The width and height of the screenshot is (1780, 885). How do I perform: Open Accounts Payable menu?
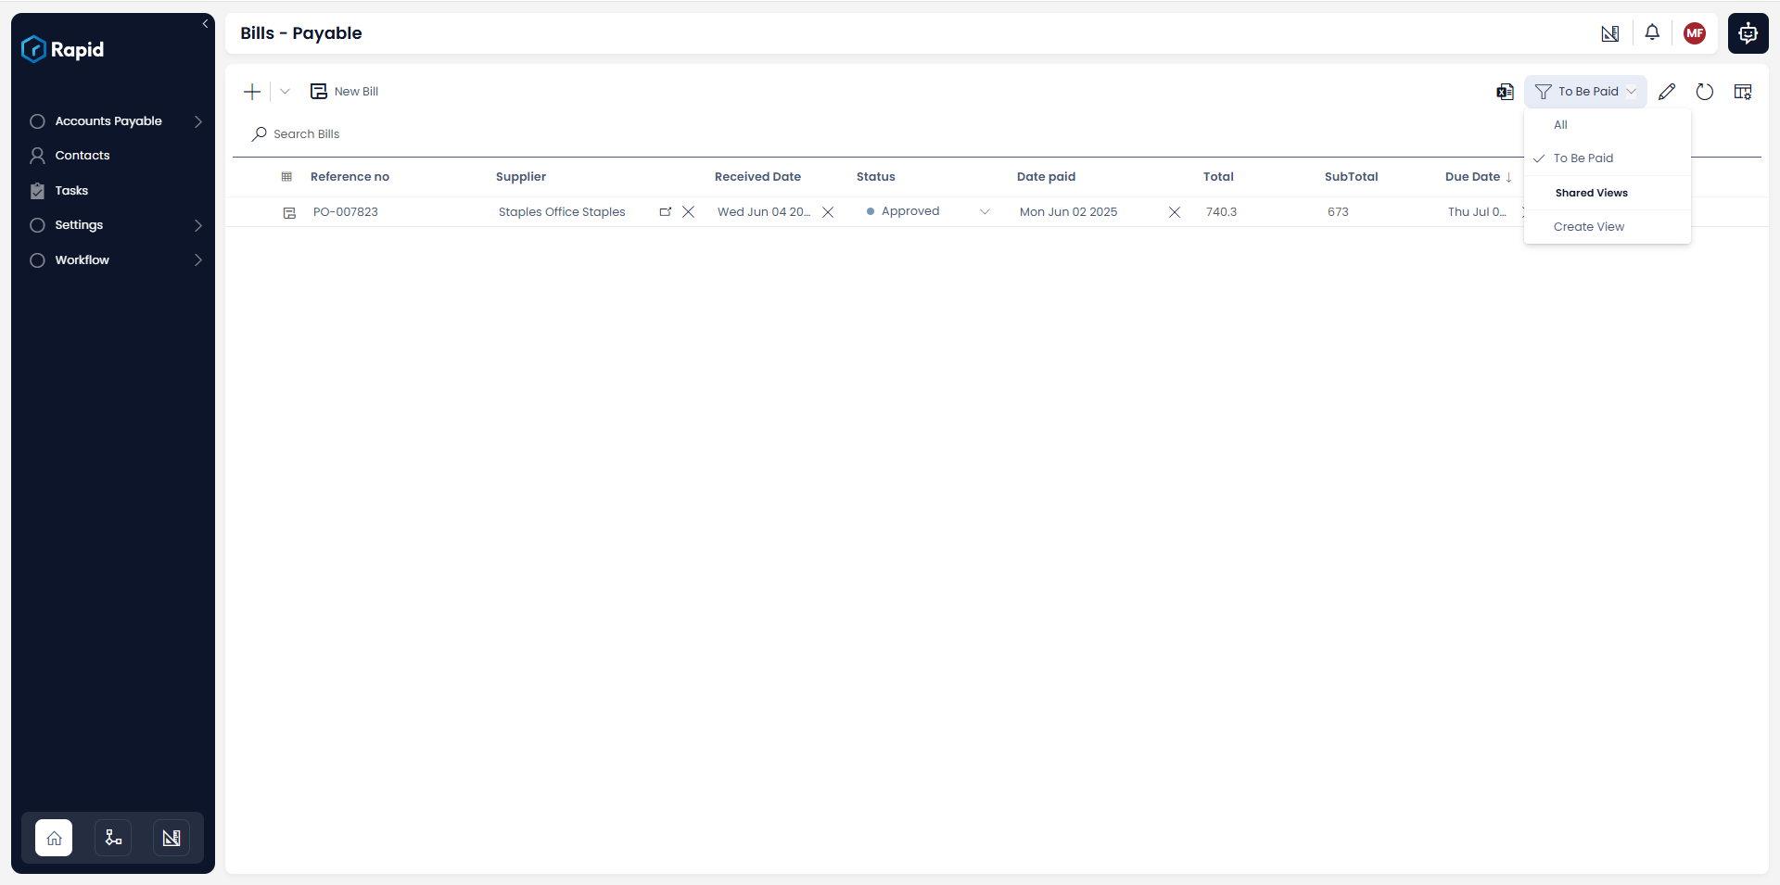point(108,121)
